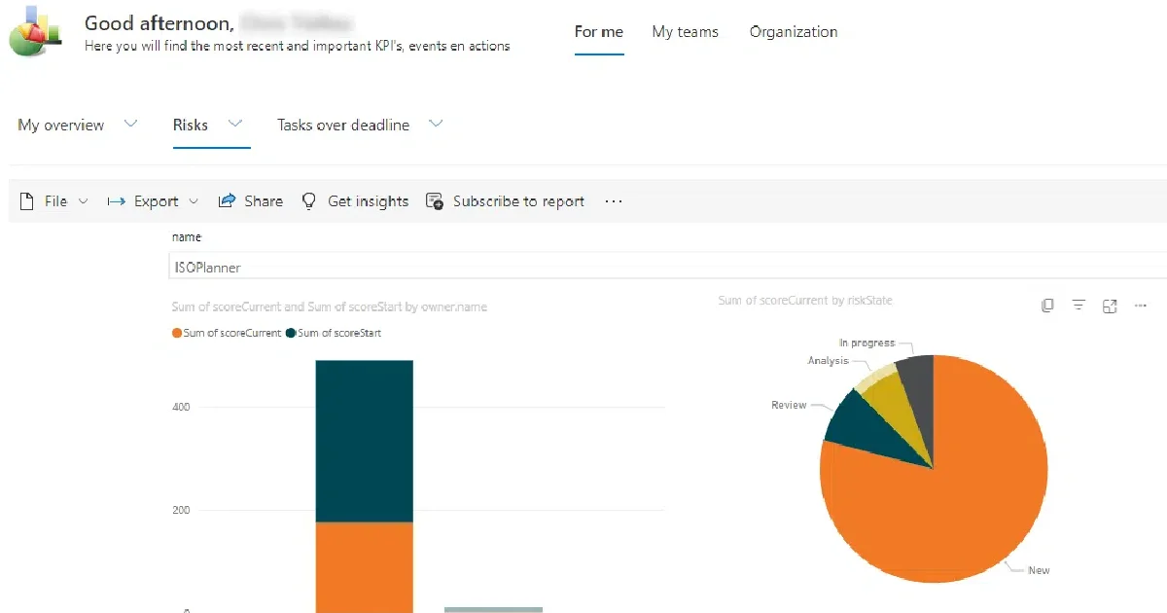Viewport: 1167px width, 613px height.
Task: Click the 'New' pie label
Action: tap(1039, 570)
